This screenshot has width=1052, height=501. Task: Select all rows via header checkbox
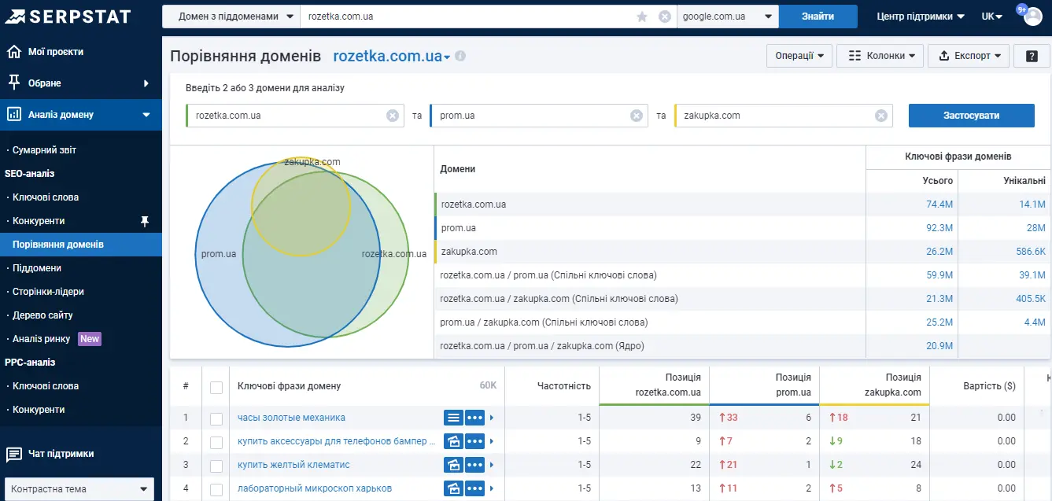tap(216, 387)
